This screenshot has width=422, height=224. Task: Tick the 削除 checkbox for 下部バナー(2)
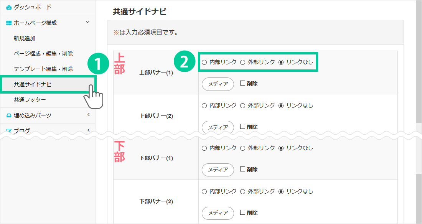coord(242,212)
